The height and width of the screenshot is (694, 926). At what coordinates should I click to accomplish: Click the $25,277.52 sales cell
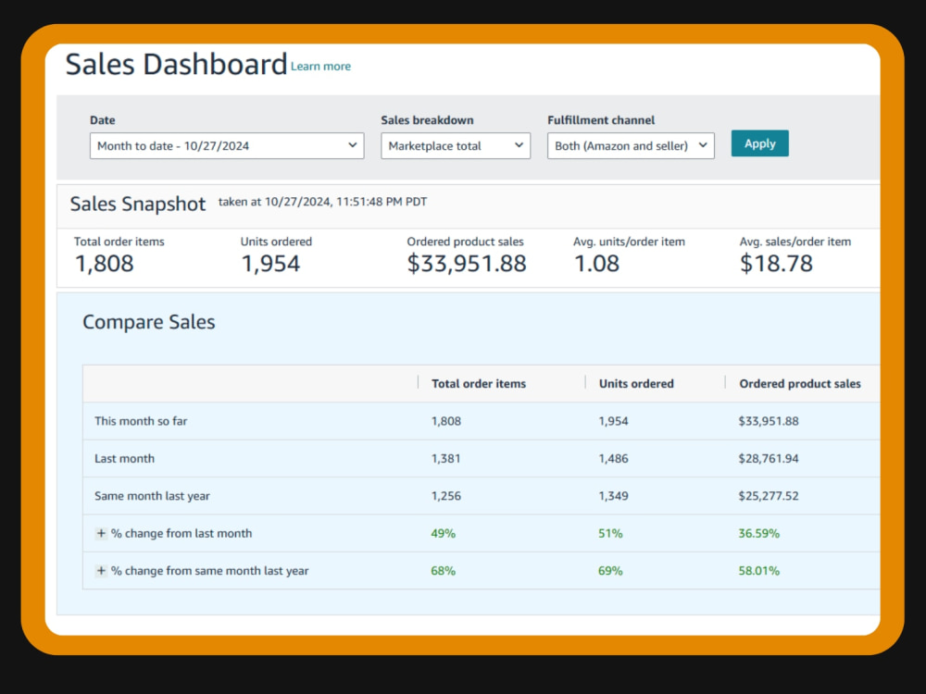(769, 496)
